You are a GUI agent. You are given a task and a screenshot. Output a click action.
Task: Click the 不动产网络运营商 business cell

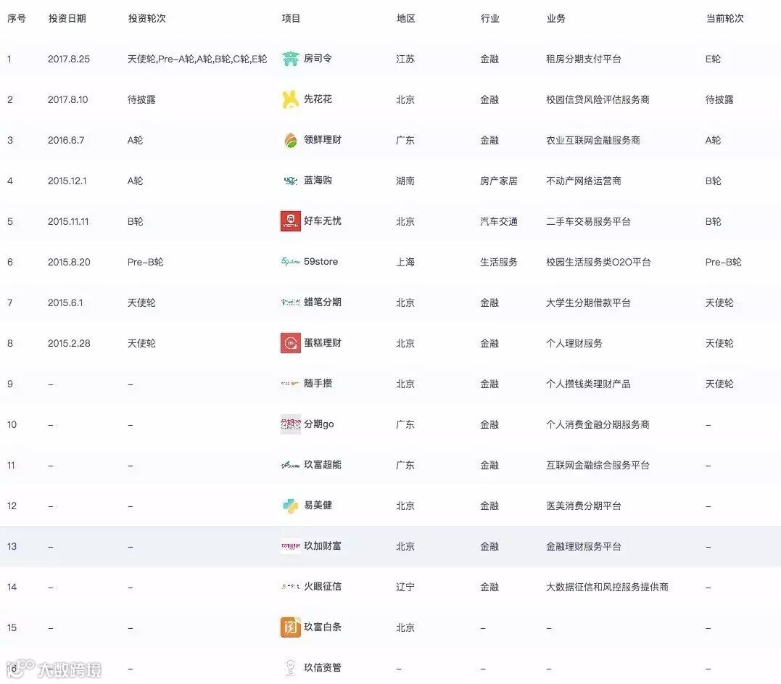[x=584, y=181]
